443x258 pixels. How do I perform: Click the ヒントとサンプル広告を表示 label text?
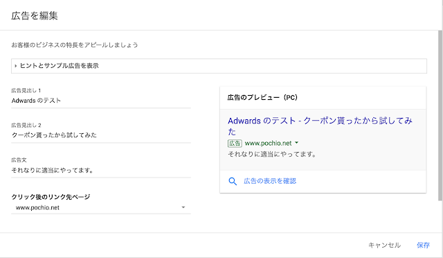coord(59,66)
